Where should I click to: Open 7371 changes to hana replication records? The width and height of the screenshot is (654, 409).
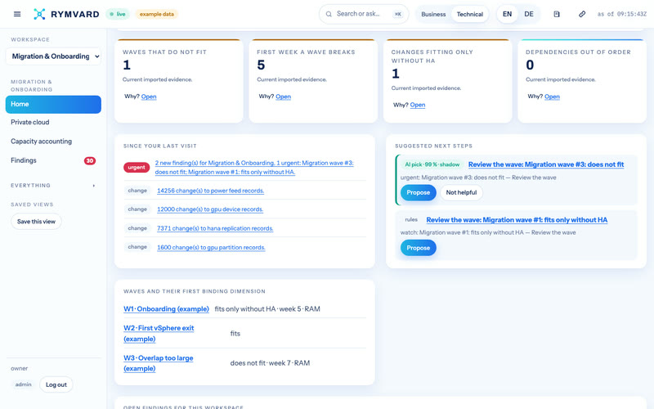click(x=215, y=229)
